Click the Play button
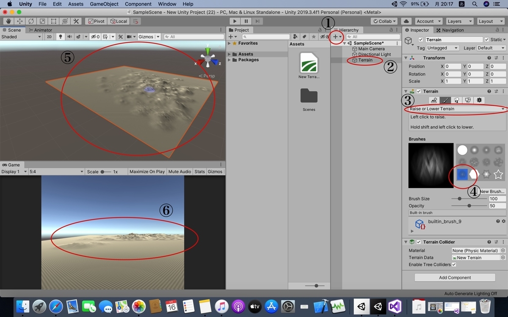Image resolution: width=508 pixels, height=317 pixels. 235,21
